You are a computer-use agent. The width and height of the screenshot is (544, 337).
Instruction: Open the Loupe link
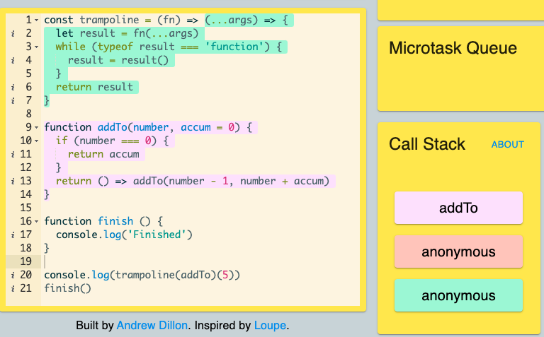click(x=271, y=326)
